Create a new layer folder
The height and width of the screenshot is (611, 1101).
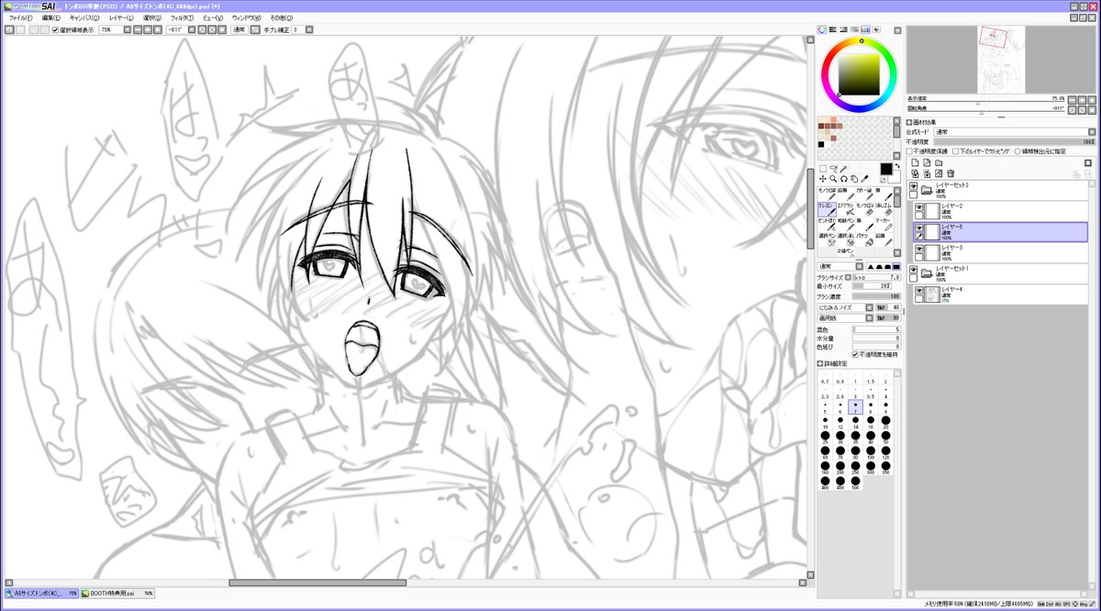(x=939, y=162)
